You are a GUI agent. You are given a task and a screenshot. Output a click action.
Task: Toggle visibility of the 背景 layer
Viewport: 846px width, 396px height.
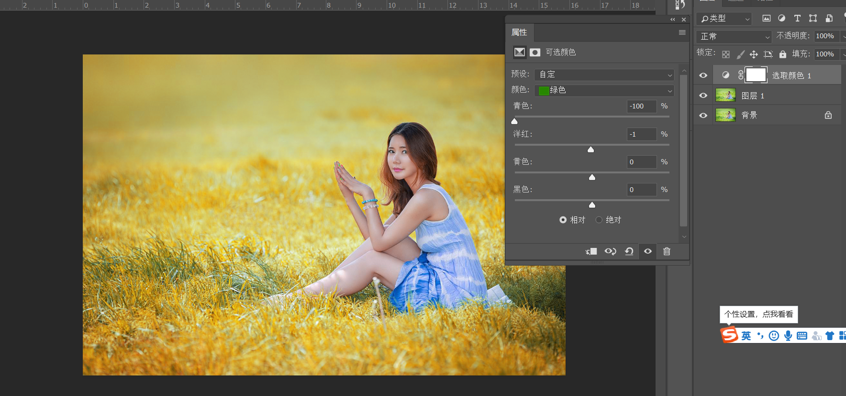pyautogui.click(x=703, y=116)
